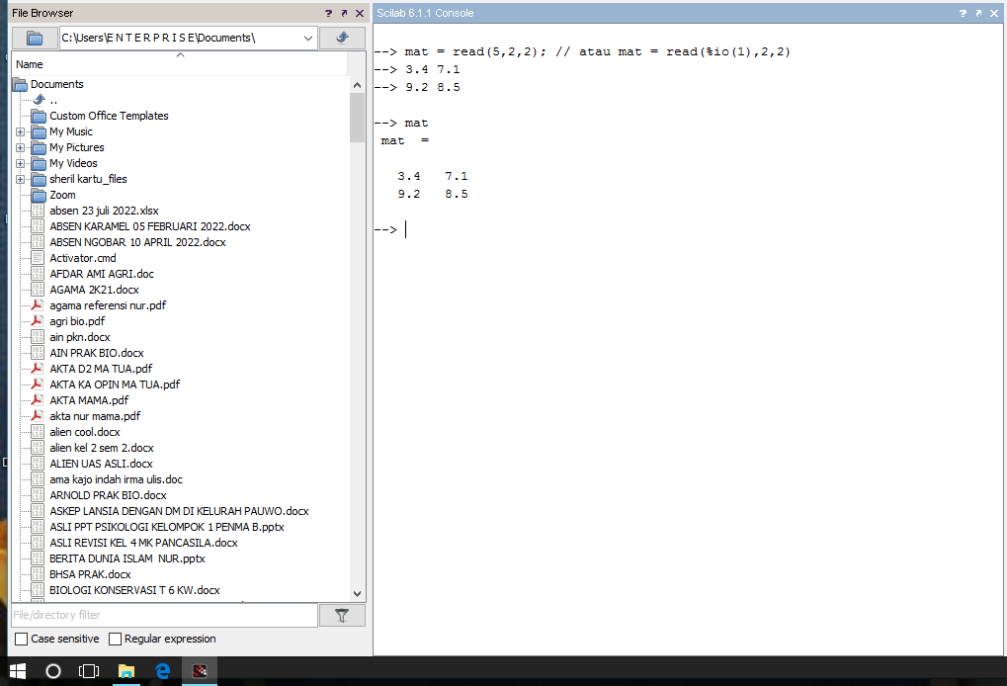Image resolution: width=1007 pixels, height=686 pixels.
Task: Click the go-to-parent-directory arrow button
Action: tap(342, 38)
